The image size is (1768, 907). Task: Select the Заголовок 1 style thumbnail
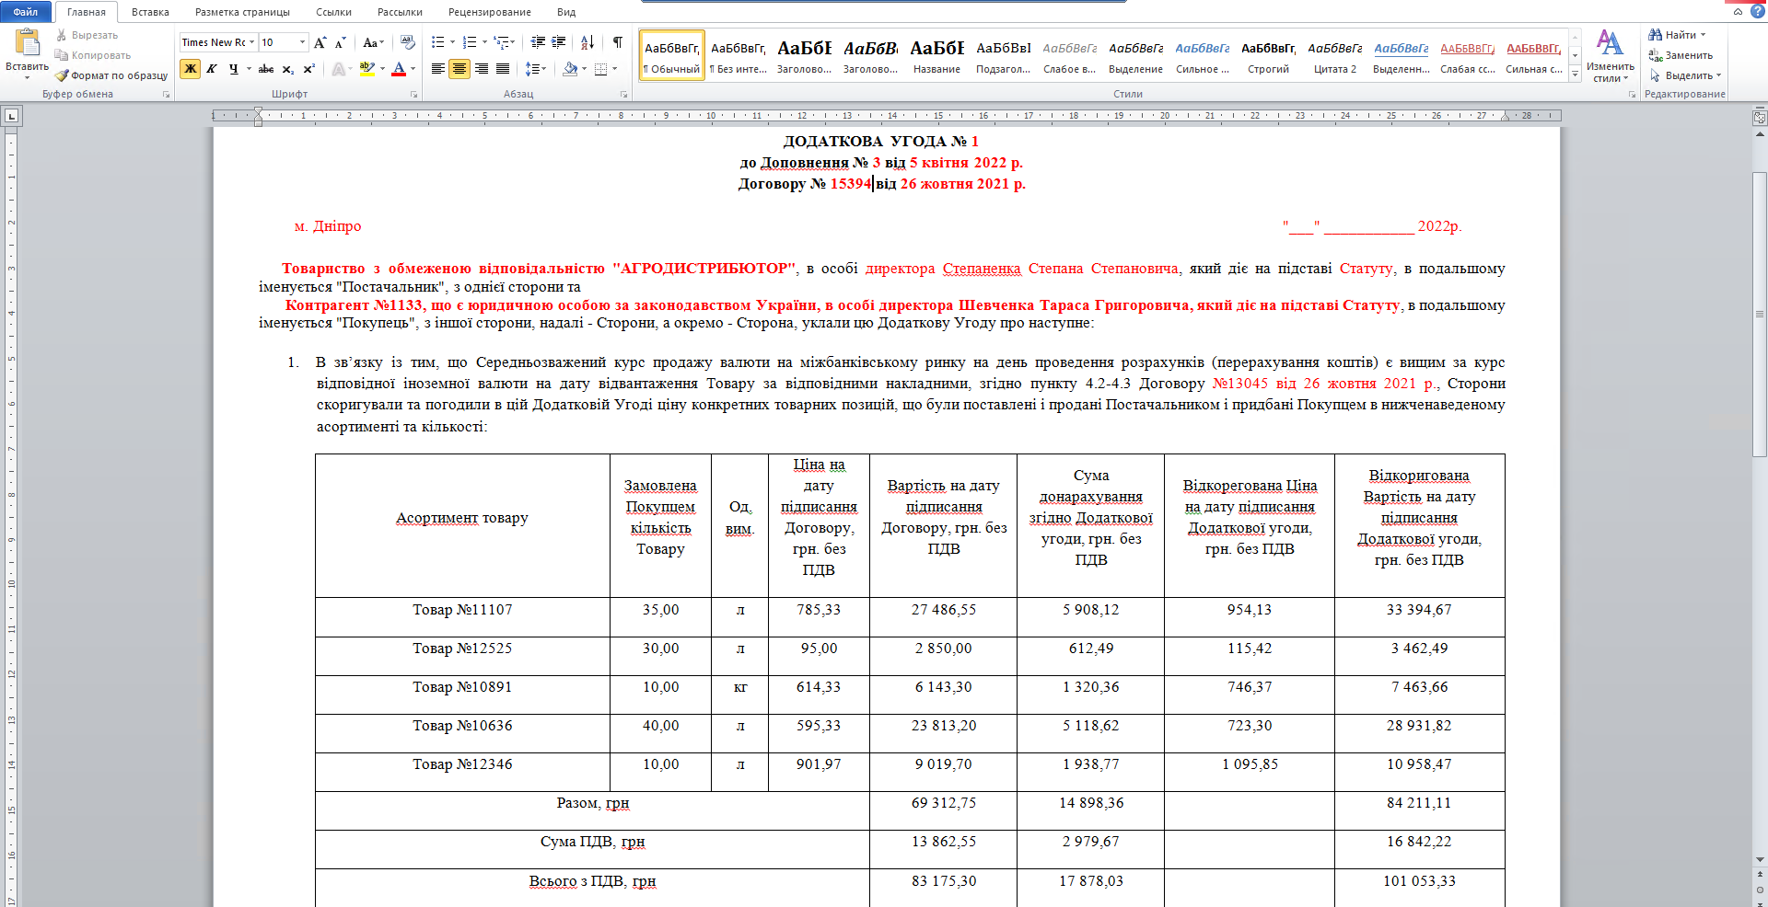pos(804,55)
